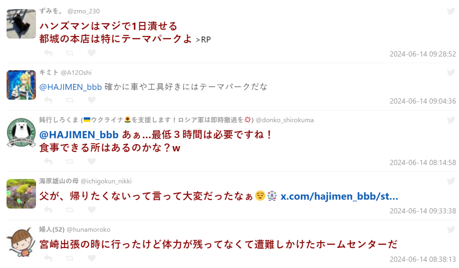
Task: Like the tweet by @hunamoroko
Action: coord(91,258)
